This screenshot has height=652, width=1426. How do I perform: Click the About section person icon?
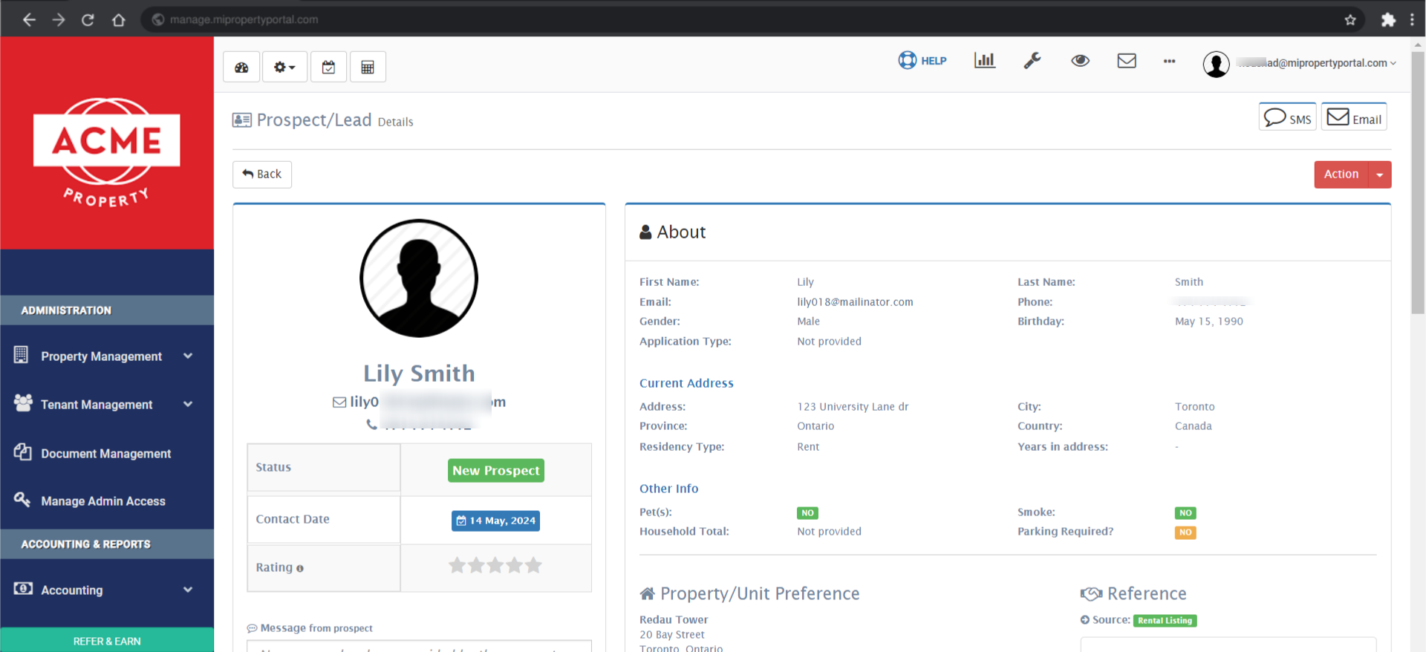click(x=645, y=232)
